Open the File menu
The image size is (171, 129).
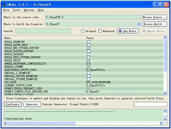click(x=6, y=10)
